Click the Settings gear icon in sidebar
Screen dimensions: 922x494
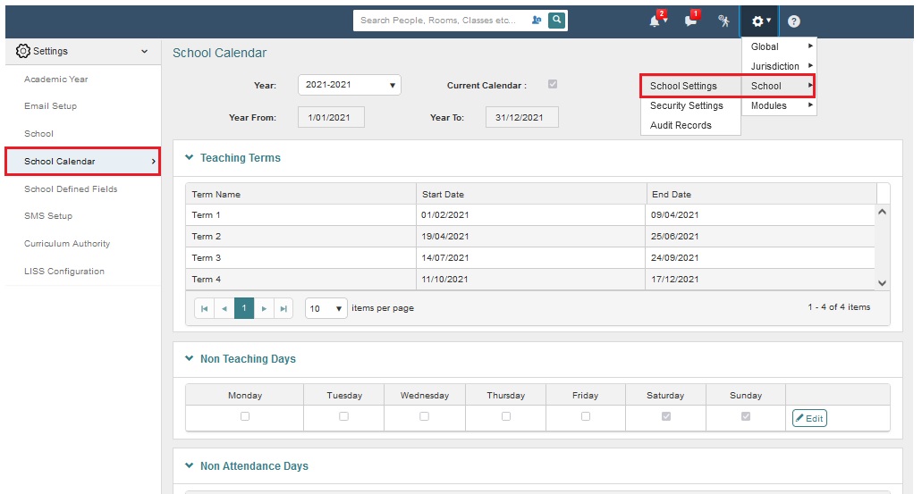point(22,51)
